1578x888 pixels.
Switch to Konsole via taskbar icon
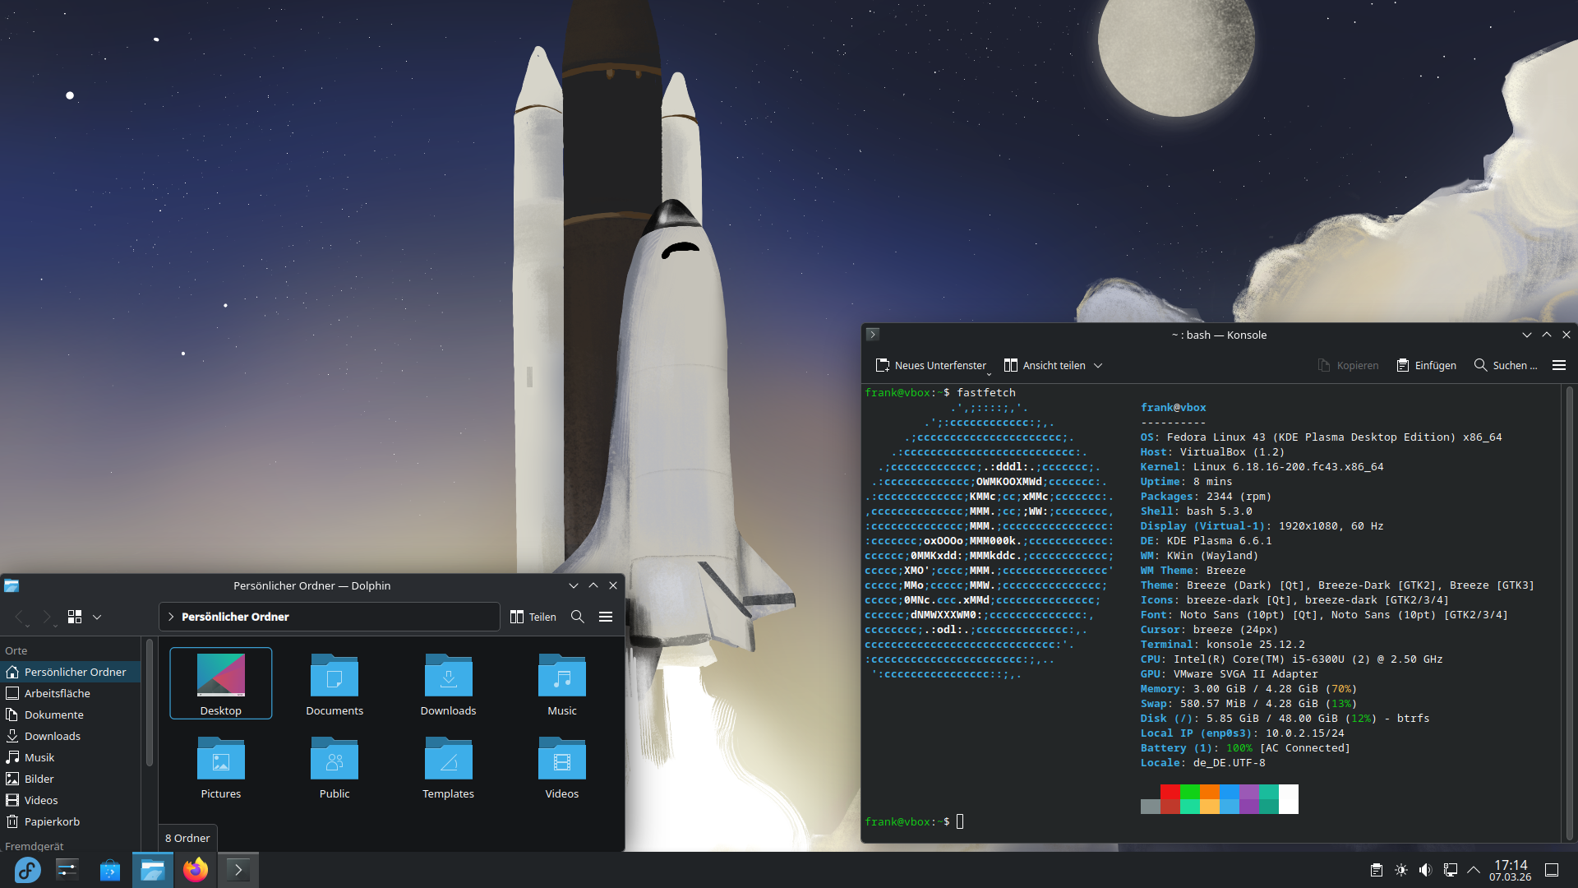[238, 870]
